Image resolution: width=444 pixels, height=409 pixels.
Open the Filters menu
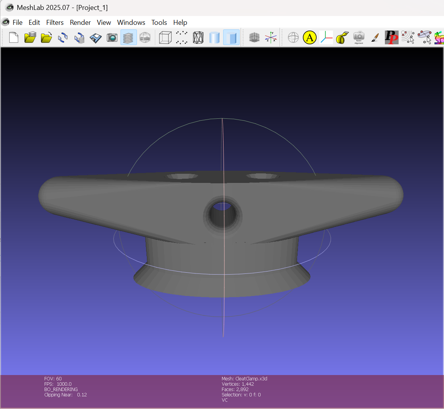pyautogui.click(x=55, y=23)
